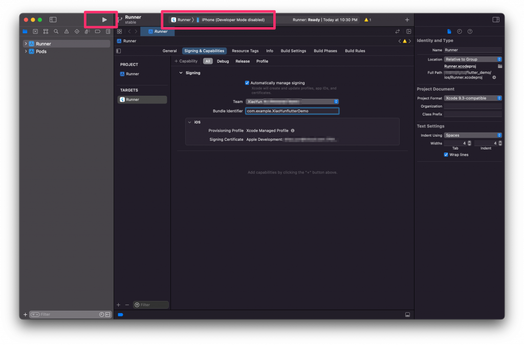This screenshot has width=524, height=345.
Task: Go back in editor history
Action: point(129,31)
